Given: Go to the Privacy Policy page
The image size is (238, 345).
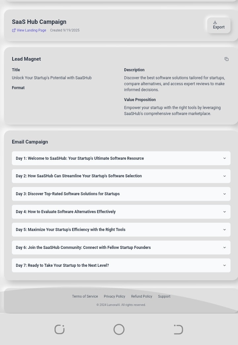Looking at the screenshot, I should (x=114, y=297).
